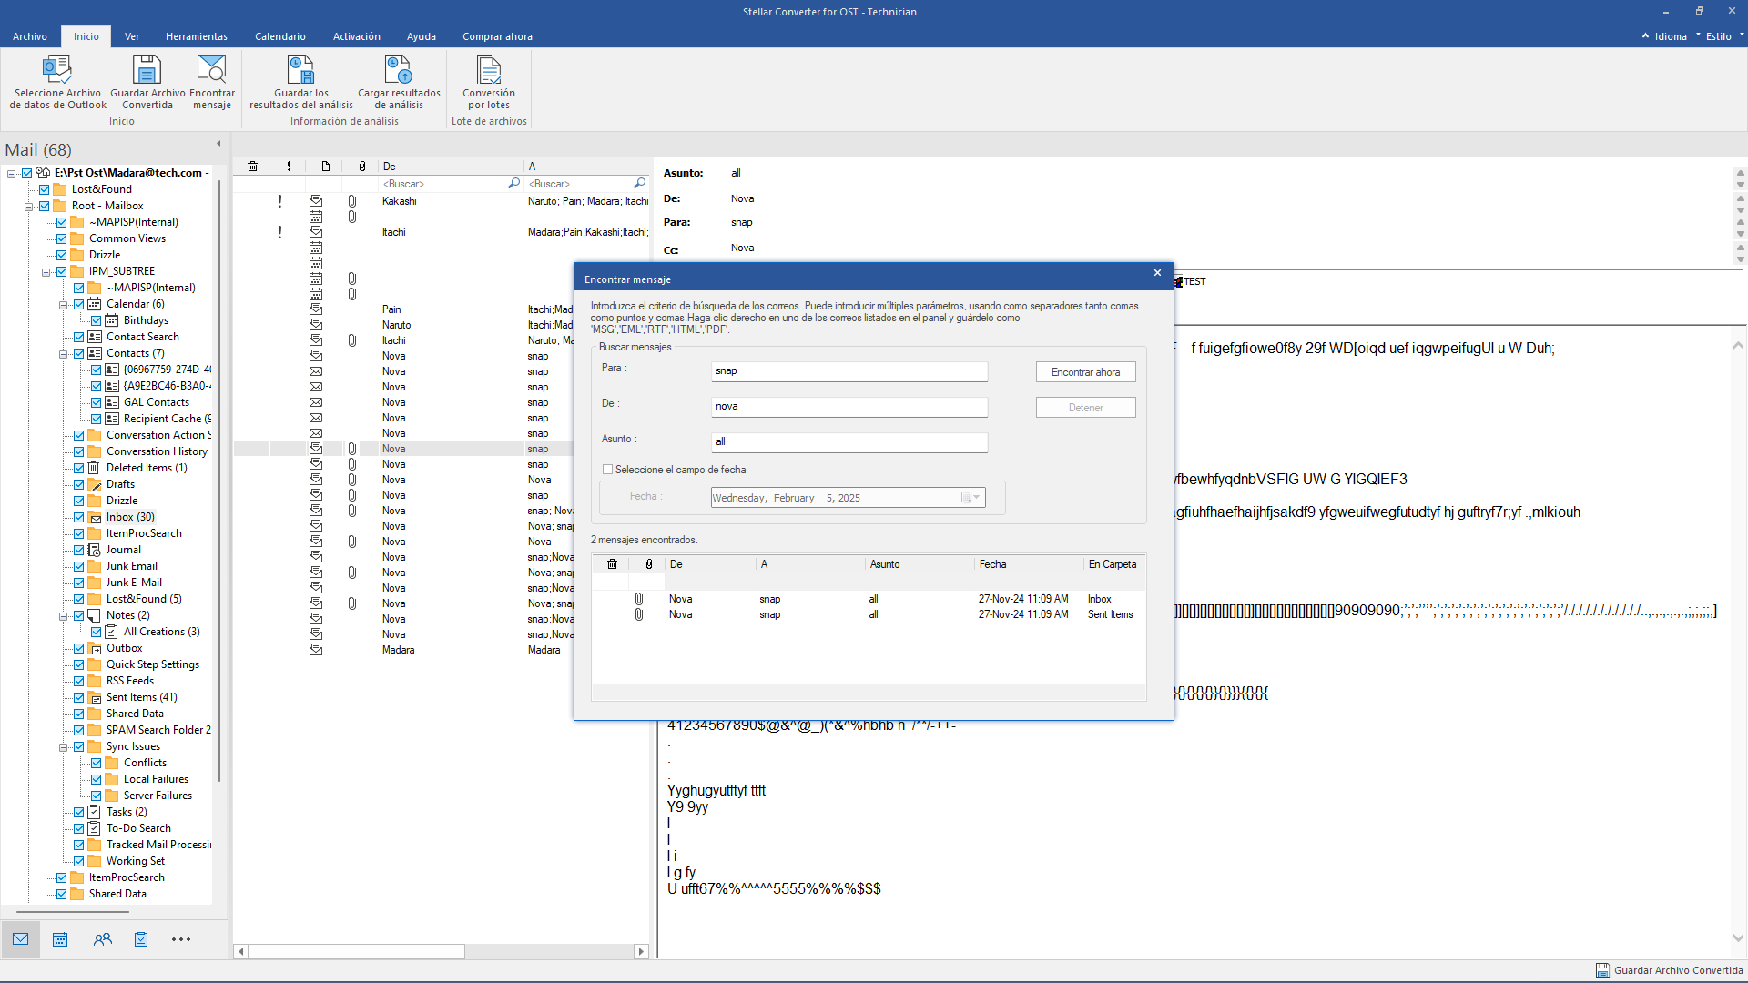Uncheck Deleted Items (1) checkbox

coord(79,468)
